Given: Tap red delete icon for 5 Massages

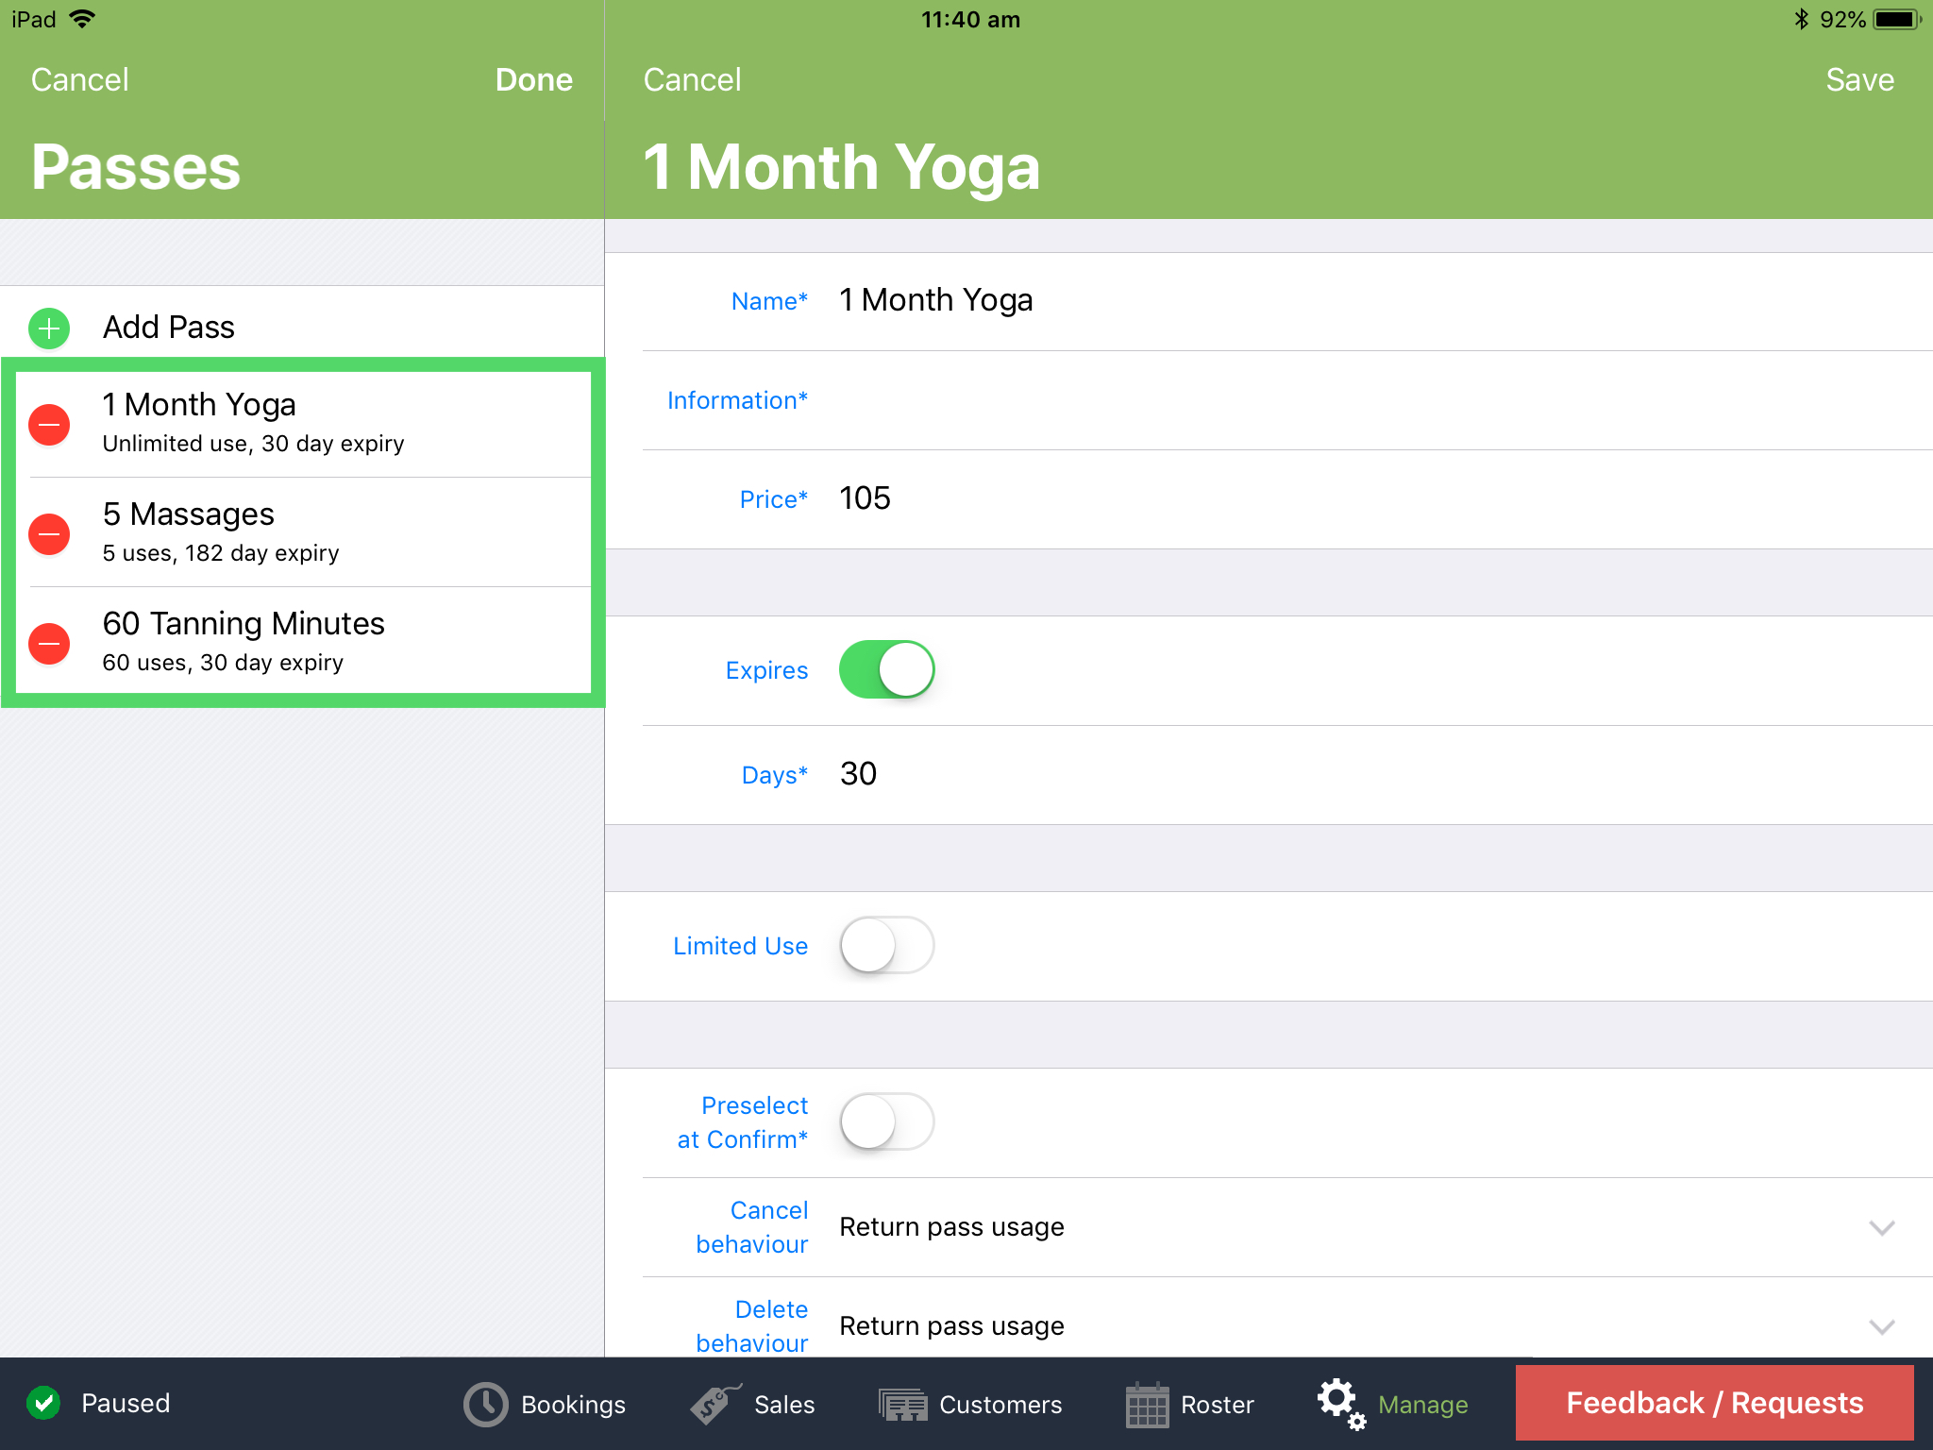Looking at the screenshot, I should (x=49, y=533).
